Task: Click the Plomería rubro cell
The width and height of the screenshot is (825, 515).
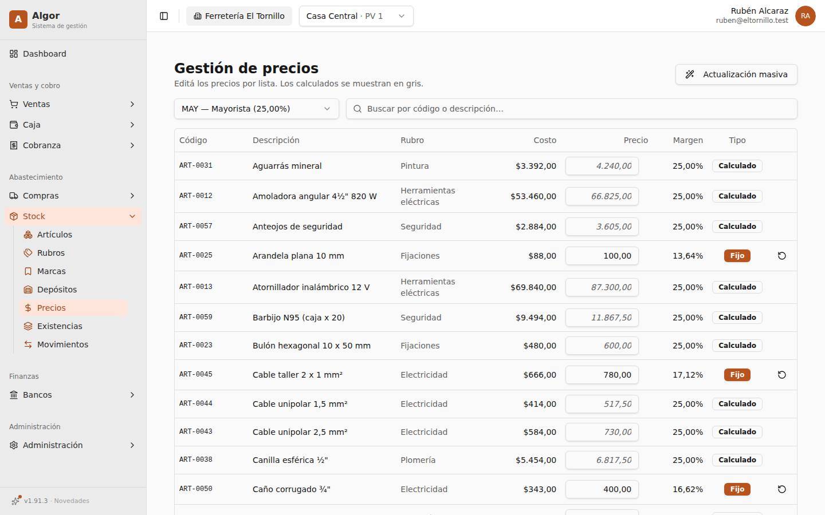Action: click(x=418, y=460)
